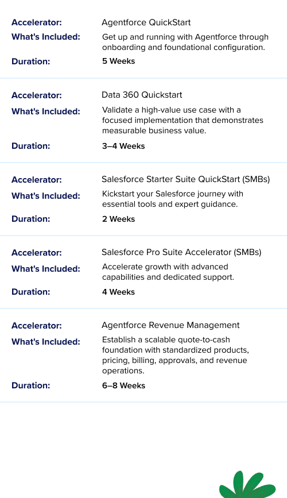Image resolution: width=287 pixels, height=498 pixels.
Task: Click the quote-to-cash foundation description
Action: pos(175,355)
